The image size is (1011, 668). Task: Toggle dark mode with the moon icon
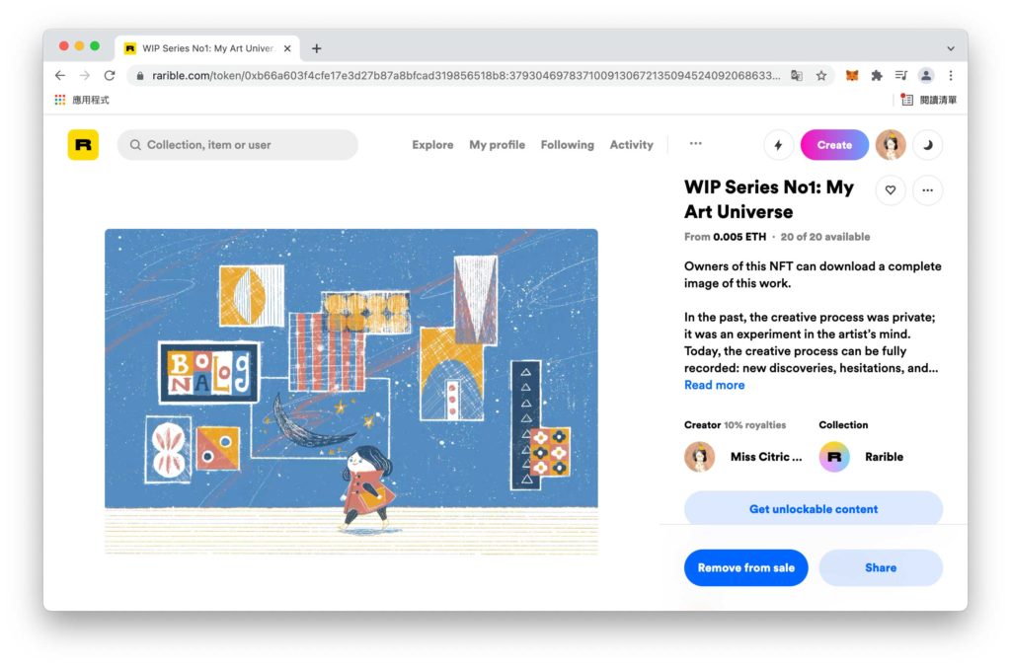[x=927, y=145]
